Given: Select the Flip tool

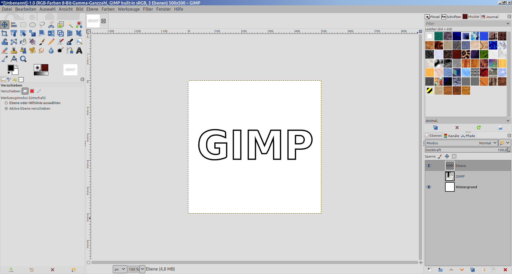Looking at the screenshot, I should pos(51,33).
